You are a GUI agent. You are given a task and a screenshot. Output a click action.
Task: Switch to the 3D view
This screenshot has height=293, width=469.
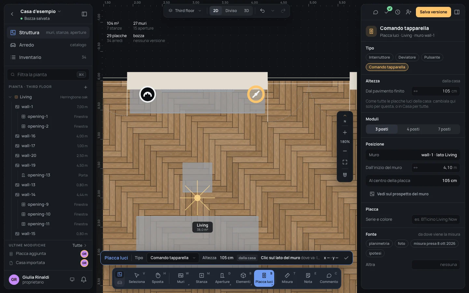coord(247,11)
